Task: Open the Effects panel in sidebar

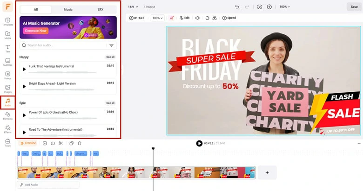Action: tap(7, 129)
